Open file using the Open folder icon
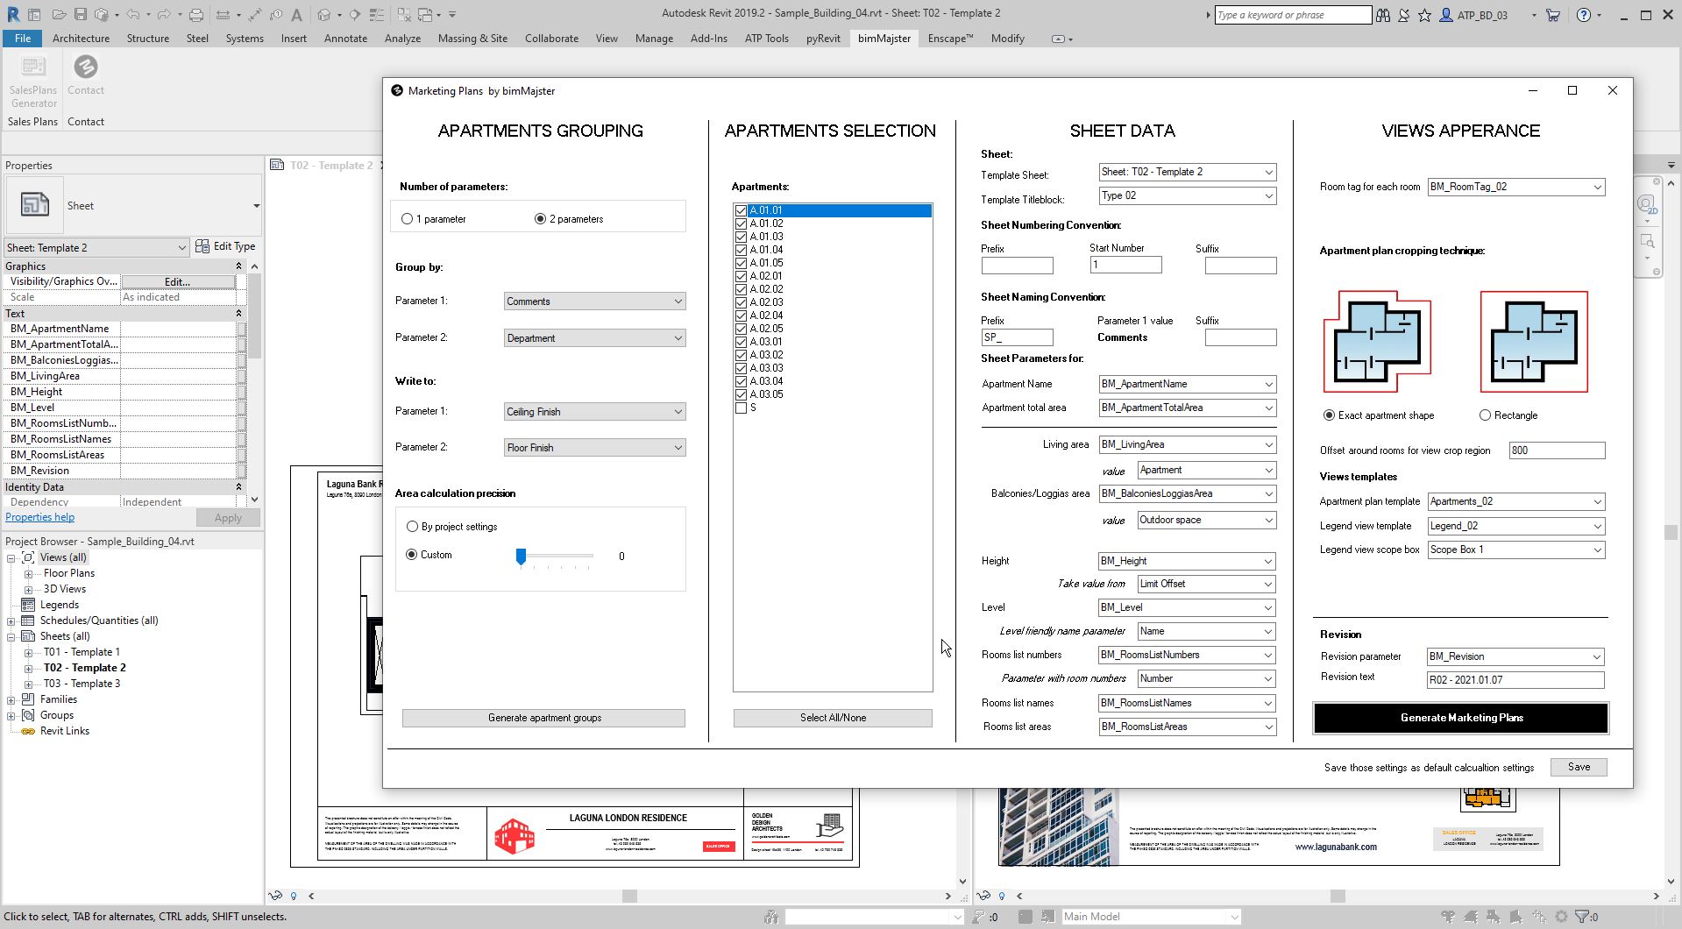 tap(59, 15)
